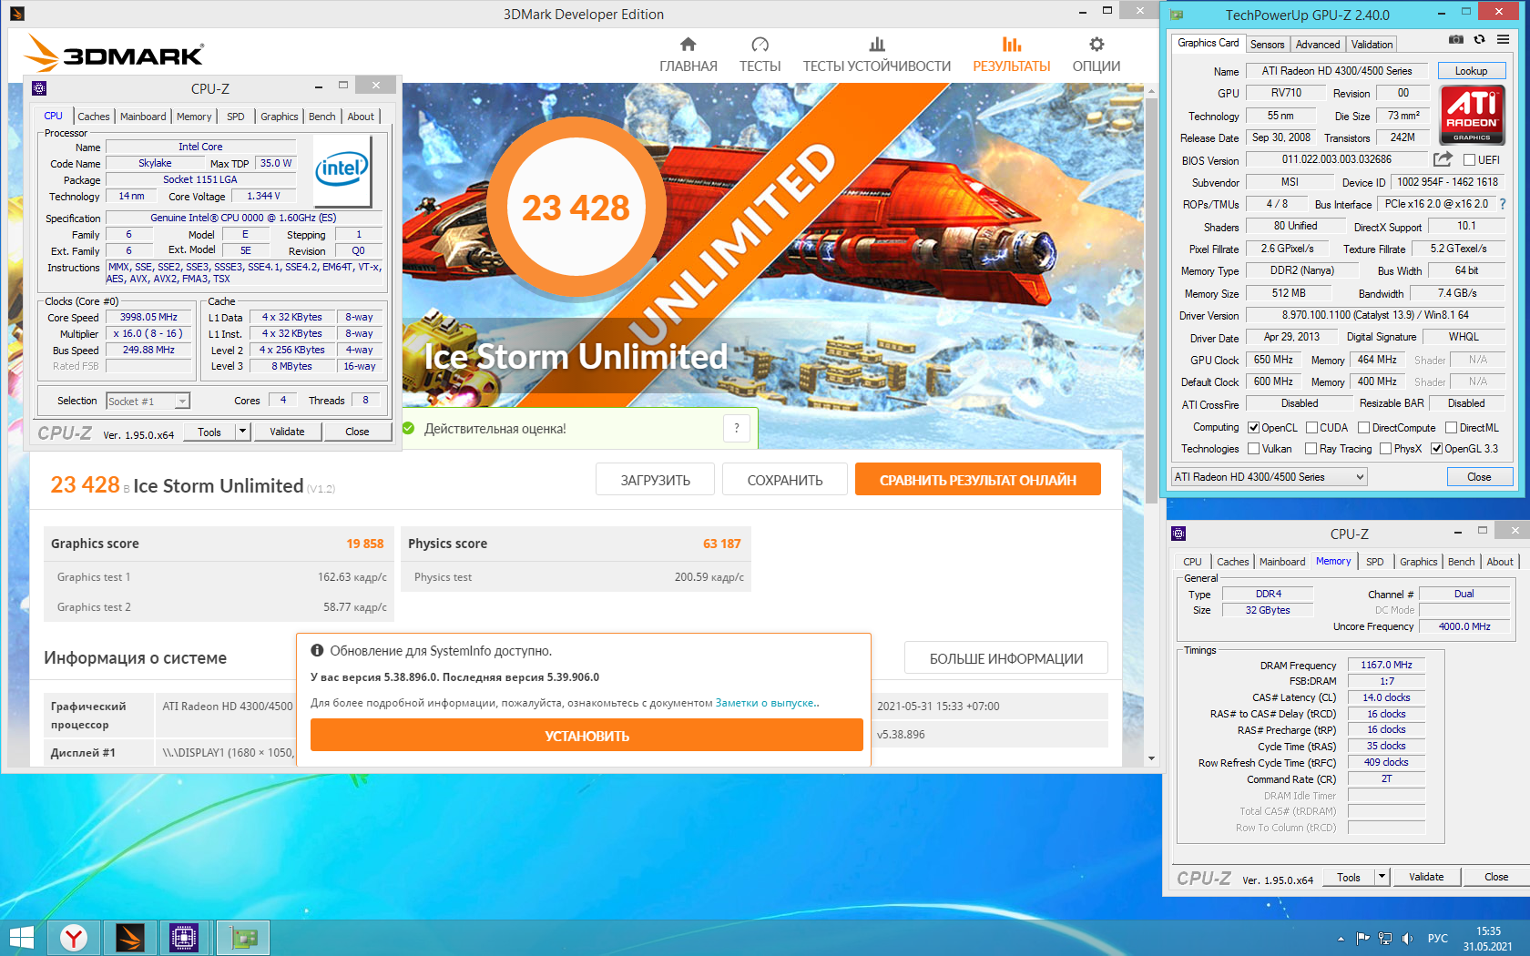The width and height of the screenshot is (1530, 956).
Task: Expand Tools dropdown arrow in lower-right CPU-Z
Action: coord(1382,877)
